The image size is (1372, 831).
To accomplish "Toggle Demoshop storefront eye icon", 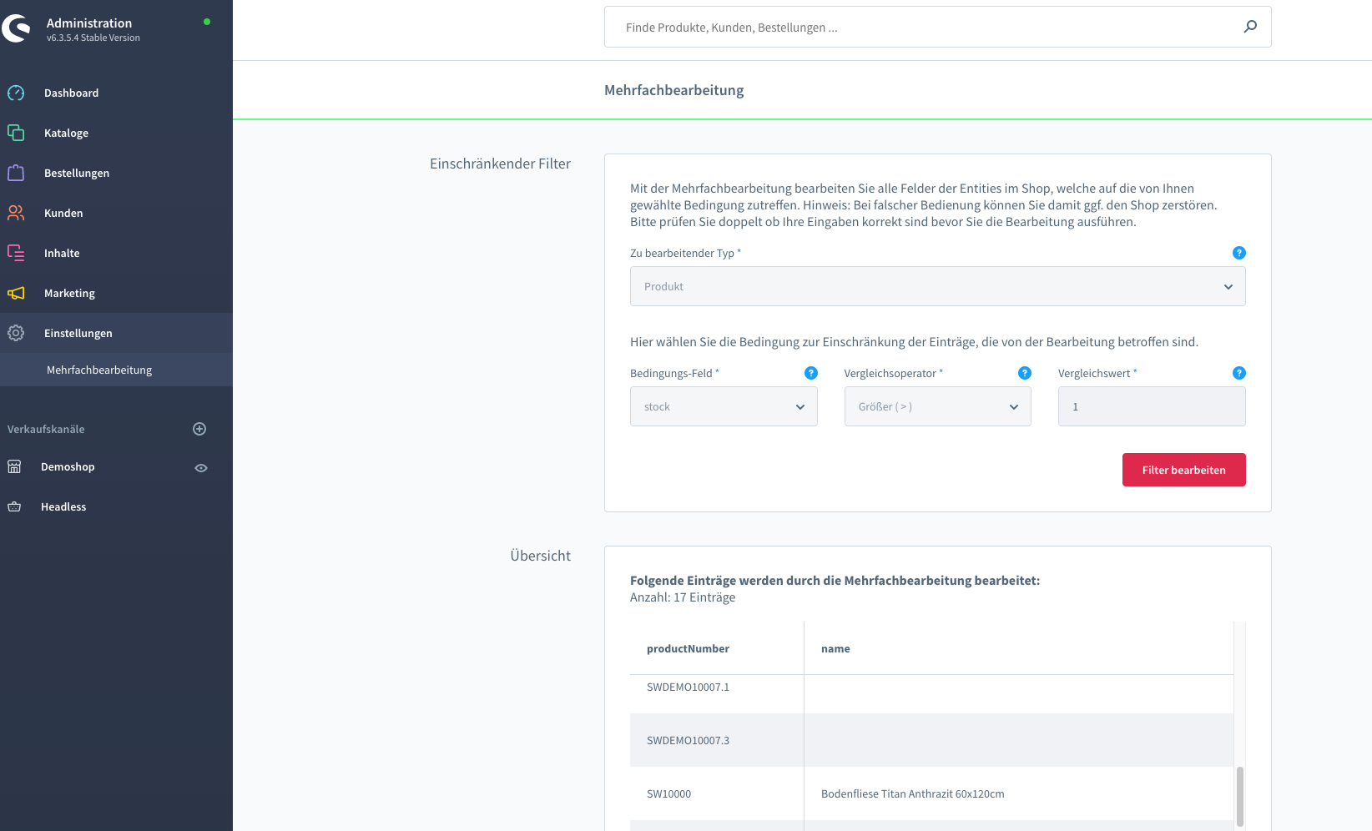I will 200,467.
